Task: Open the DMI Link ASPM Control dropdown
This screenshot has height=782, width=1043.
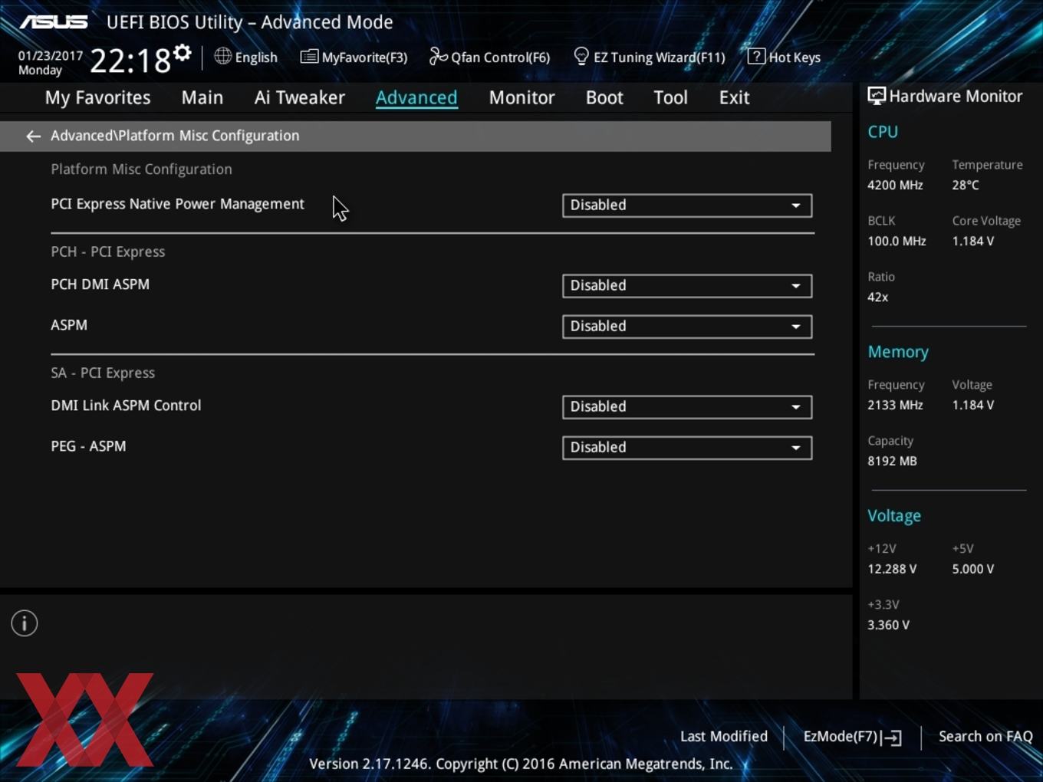Action: pos(687,407)
